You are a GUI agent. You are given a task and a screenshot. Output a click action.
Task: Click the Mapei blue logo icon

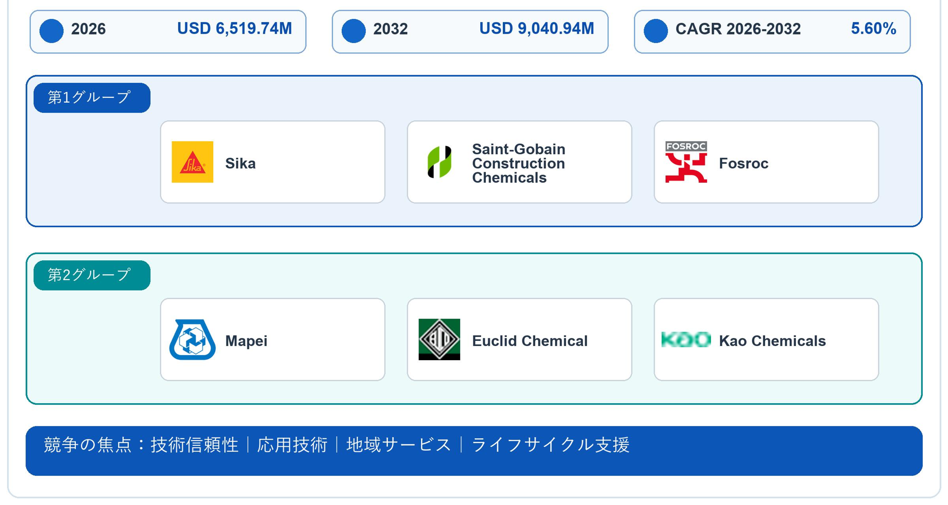point(192,339)
